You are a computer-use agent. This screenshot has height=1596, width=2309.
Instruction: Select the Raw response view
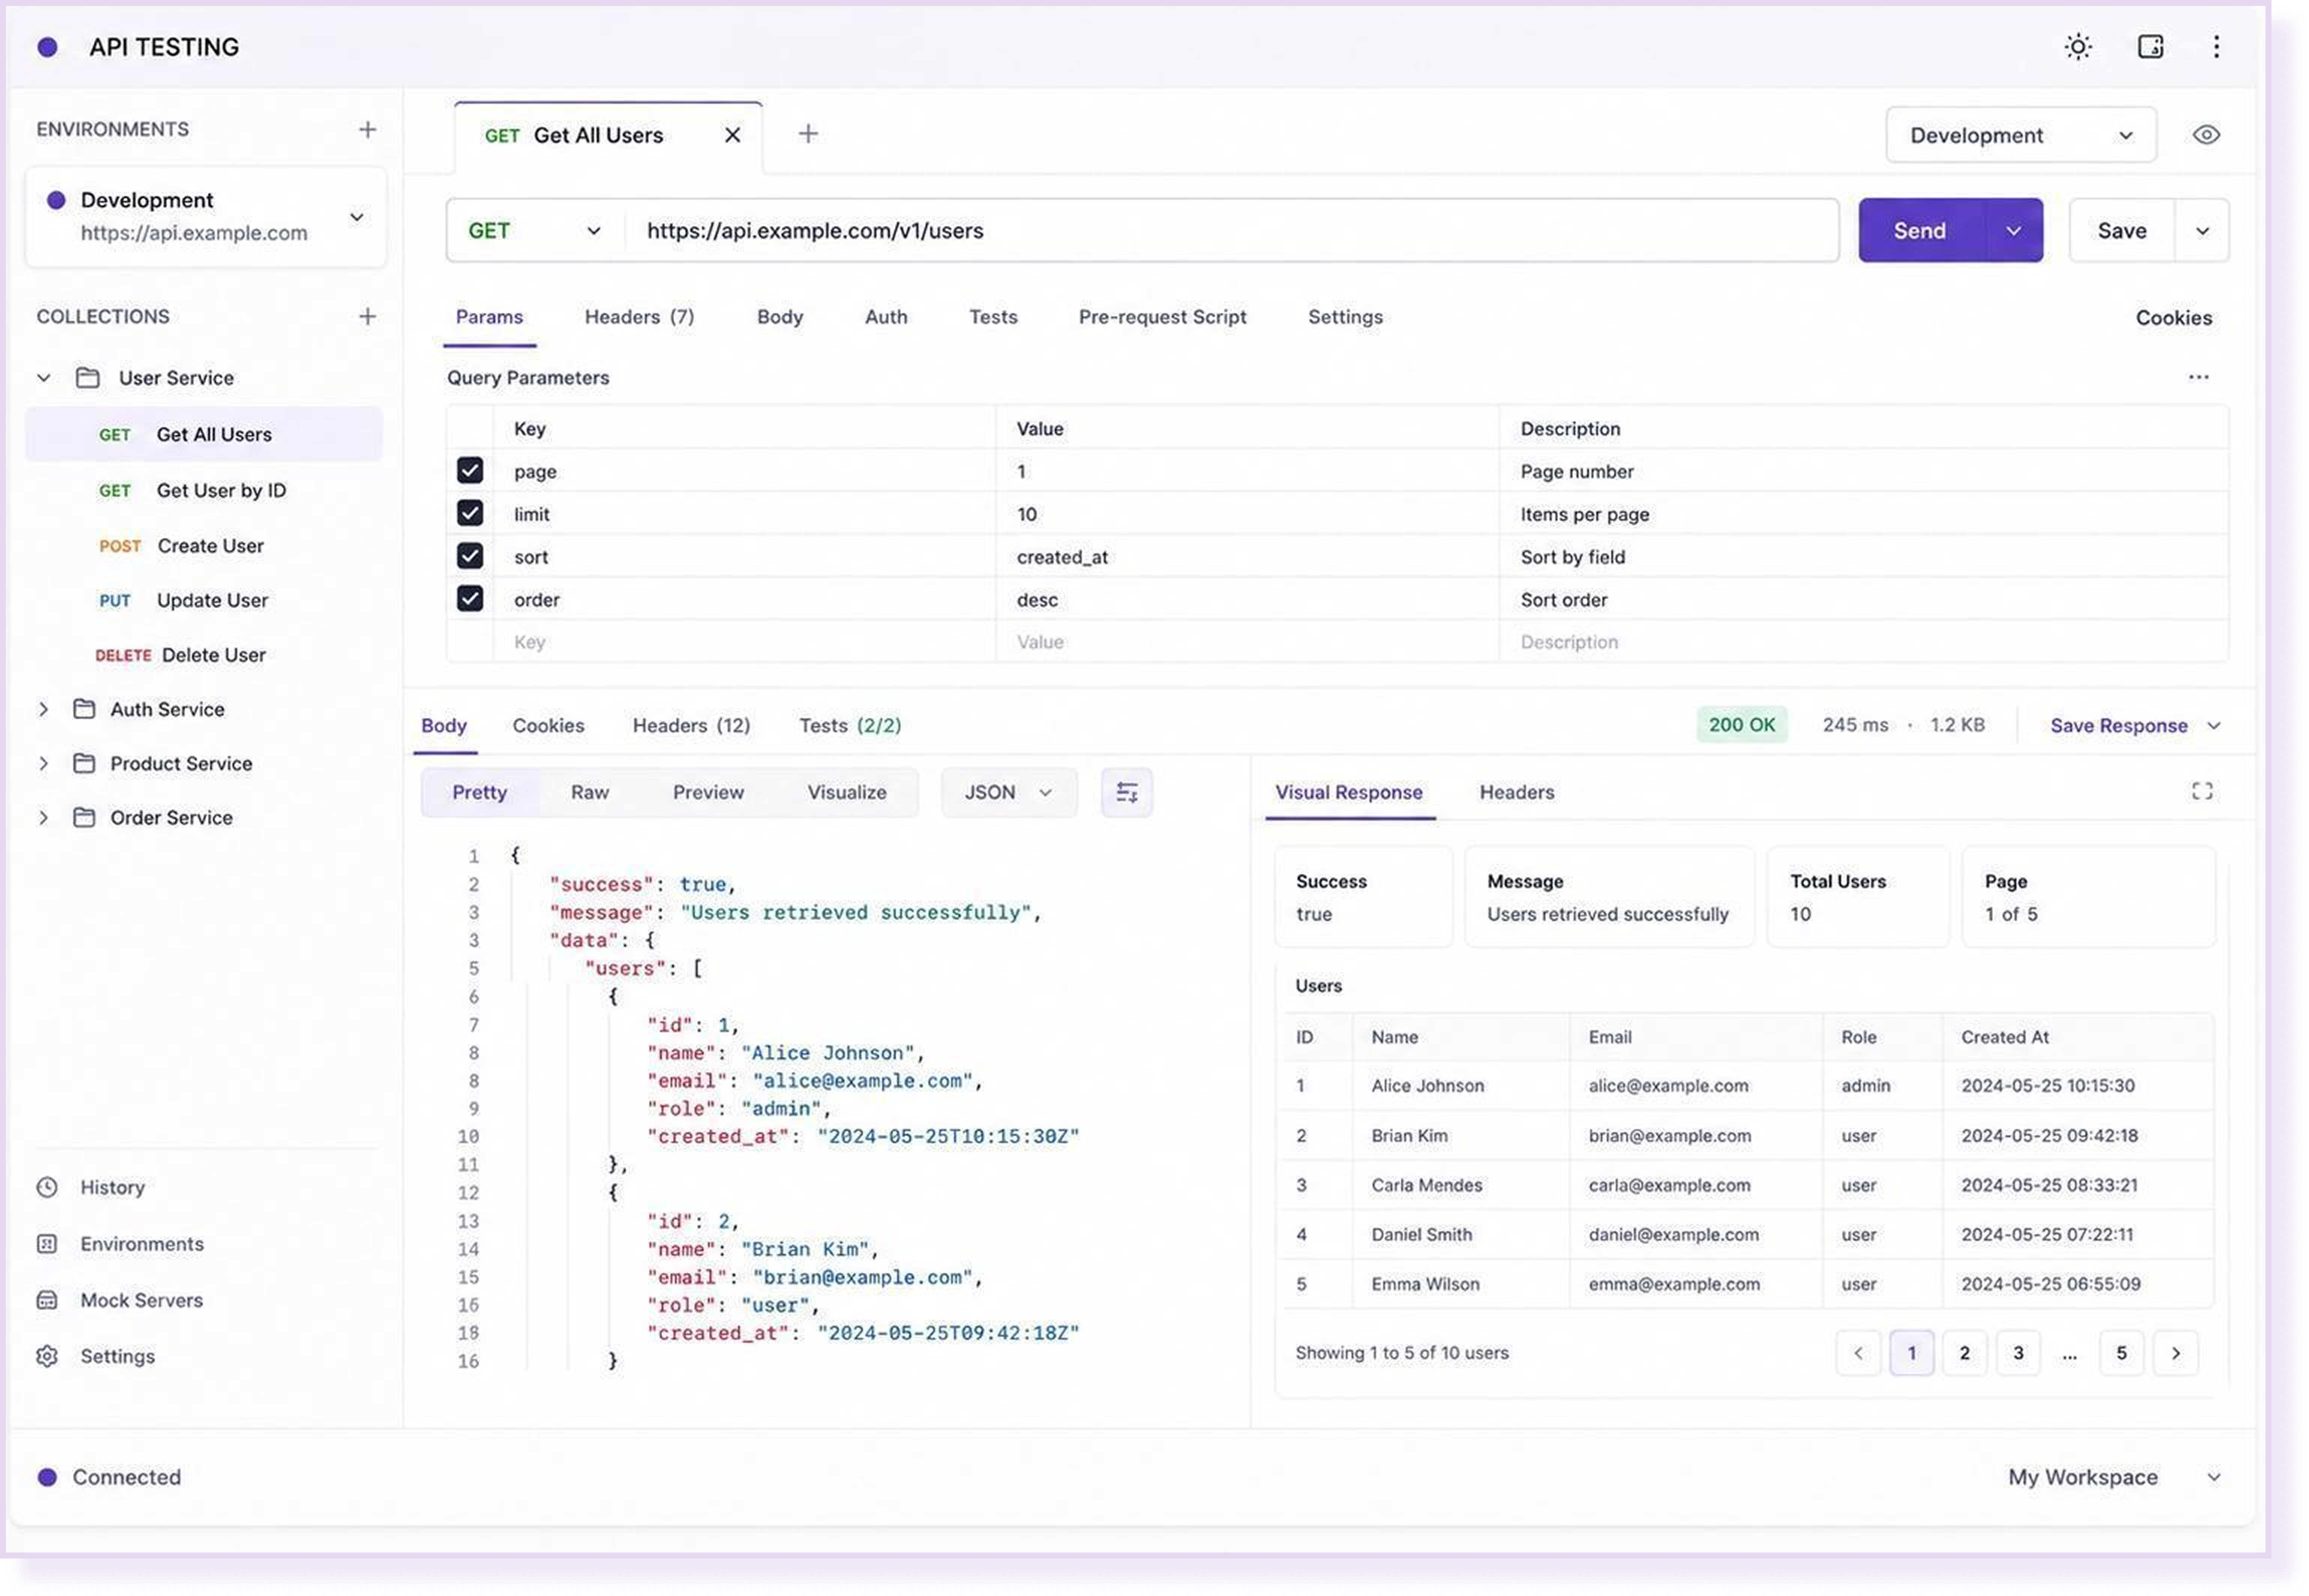pyautogui.click(x=590, y=793)
